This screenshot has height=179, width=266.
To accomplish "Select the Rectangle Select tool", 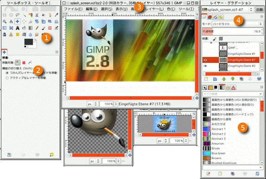I will [x=5, y=15].
